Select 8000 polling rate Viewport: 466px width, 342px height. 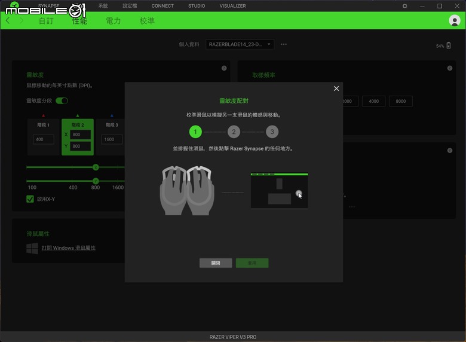coord(401,101)
